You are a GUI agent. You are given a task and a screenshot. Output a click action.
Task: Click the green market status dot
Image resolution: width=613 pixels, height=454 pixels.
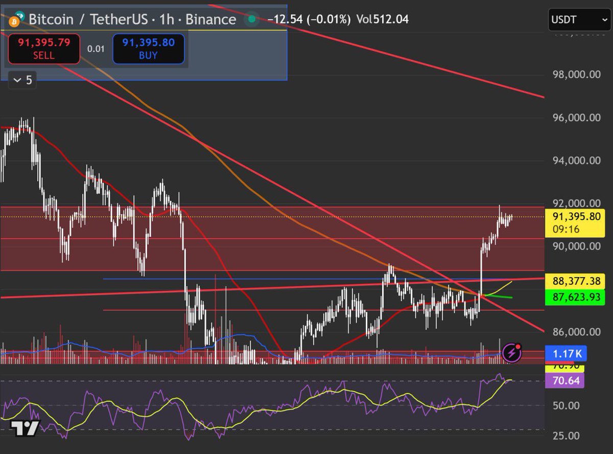pos(252,20)
